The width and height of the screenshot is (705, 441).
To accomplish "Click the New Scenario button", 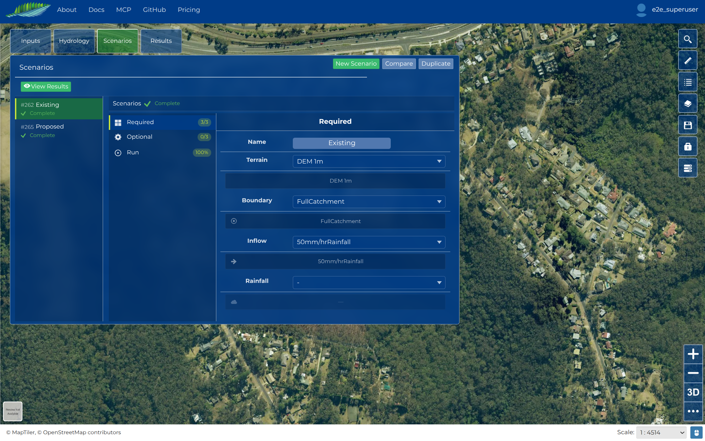I will pos(356,64).
